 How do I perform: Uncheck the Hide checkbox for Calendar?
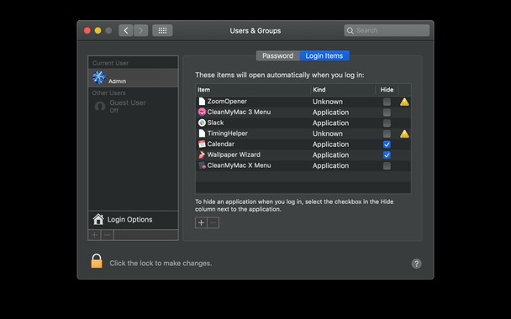pos(387,144)
